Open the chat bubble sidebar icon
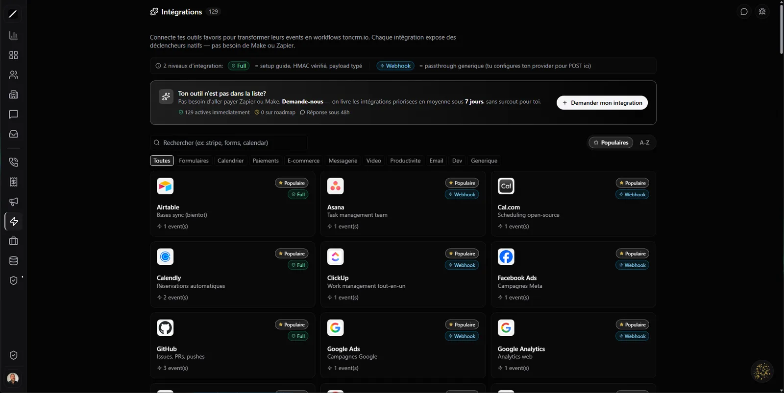Image resolution: width=784 pixels, height=393 pixels. [13, 114]
